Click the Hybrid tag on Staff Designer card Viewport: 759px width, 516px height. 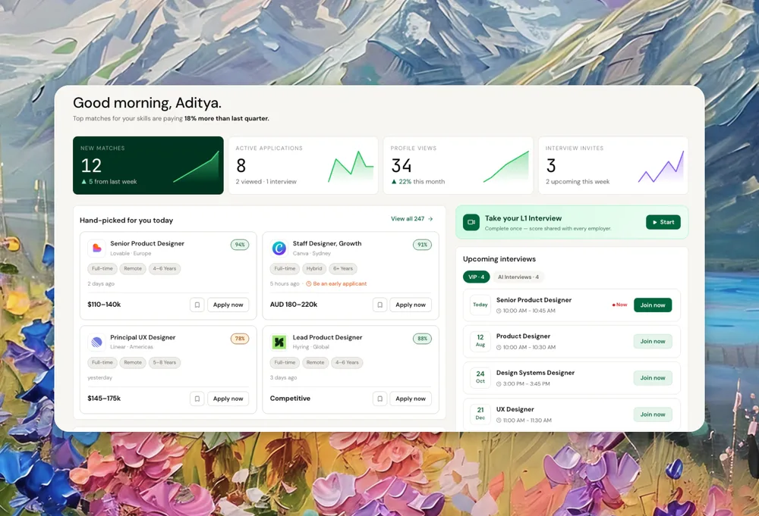click(314, 269)
